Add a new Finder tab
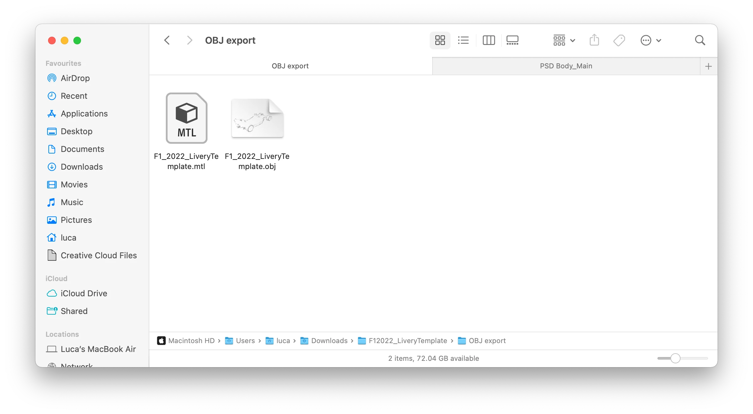Screen dimensions: 753x414 (708, 66)
